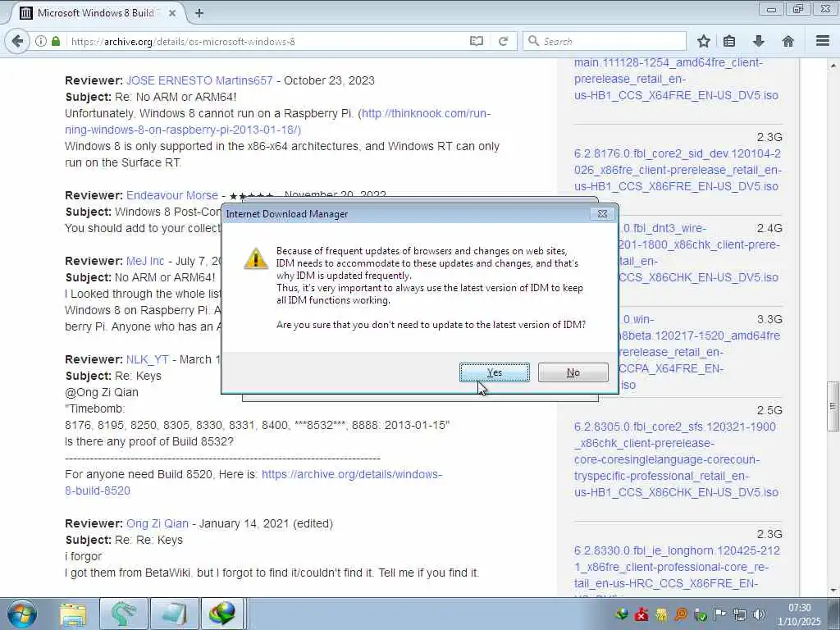Image resolution: width=840 pixels, height=630 pixels.
Task: Click the yellow tray icon
Action: pyautogui.click(x=662, y=614)
